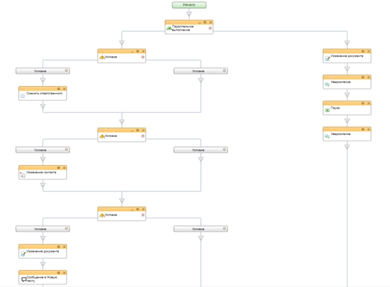The height and width of the screenshot is (287, 390).
Task: Add a branch using Параллельное выполнение plus button
Action: pos(210,28)
